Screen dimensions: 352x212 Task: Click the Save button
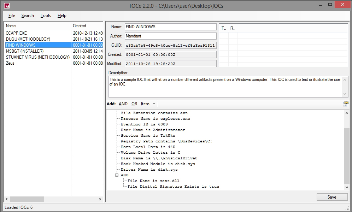click(x=332, y=197)
